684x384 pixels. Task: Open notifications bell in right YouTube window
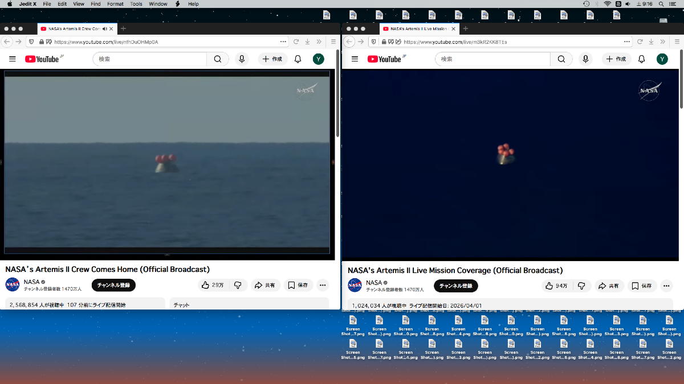coord(641,59)
